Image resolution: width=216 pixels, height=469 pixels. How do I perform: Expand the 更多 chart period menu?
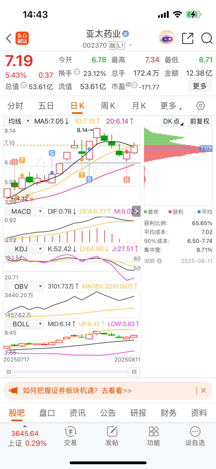(x=170, y=106)
